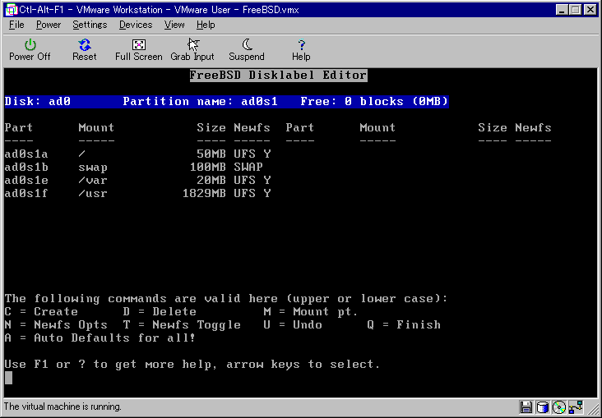The width and height of the screenshot is (602, 418).
Task: Click the 'C = Create' command text
Action: pyautogui.click(x=41, y=312)
